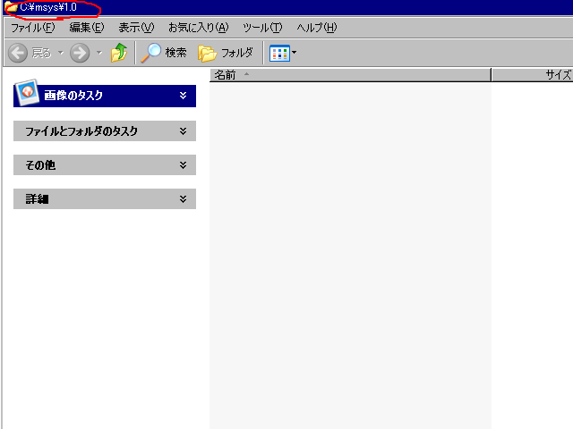
Task: Click the その他 header text
Action: pyautogui.click(x=40, y=165)
